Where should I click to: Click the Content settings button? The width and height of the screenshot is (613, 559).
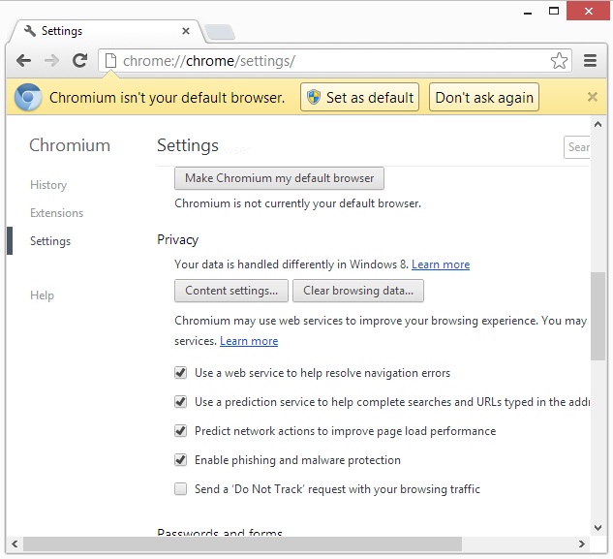230,291
